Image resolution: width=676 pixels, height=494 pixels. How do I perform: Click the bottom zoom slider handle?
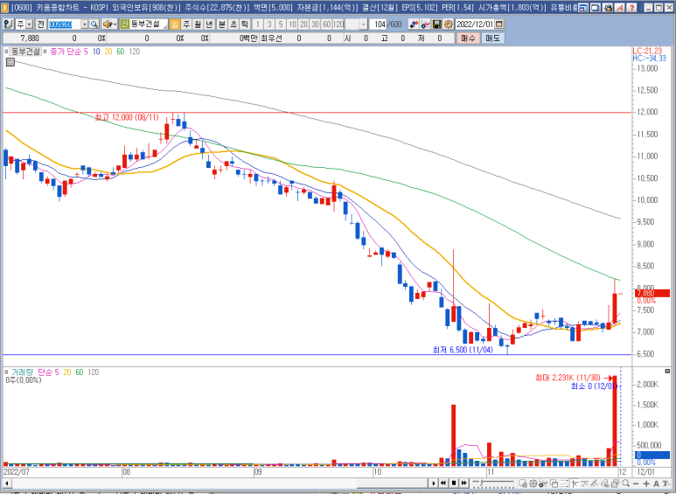tap(481, 483)
